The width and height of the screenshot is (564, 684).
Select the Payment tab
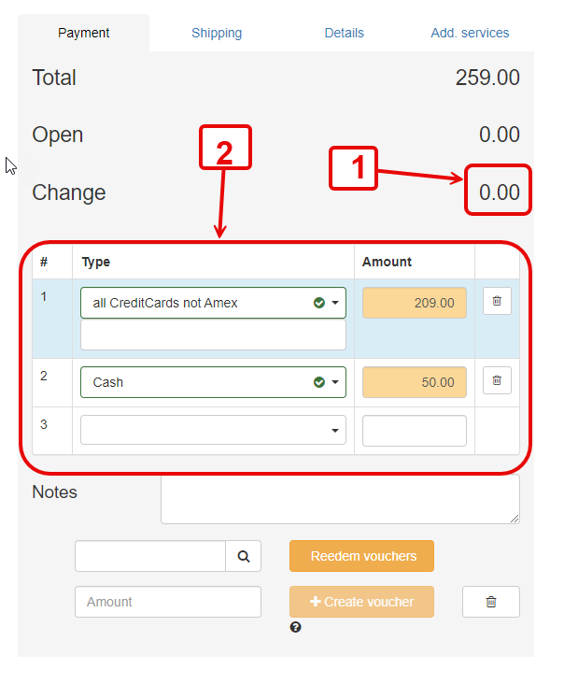point(84,33)
